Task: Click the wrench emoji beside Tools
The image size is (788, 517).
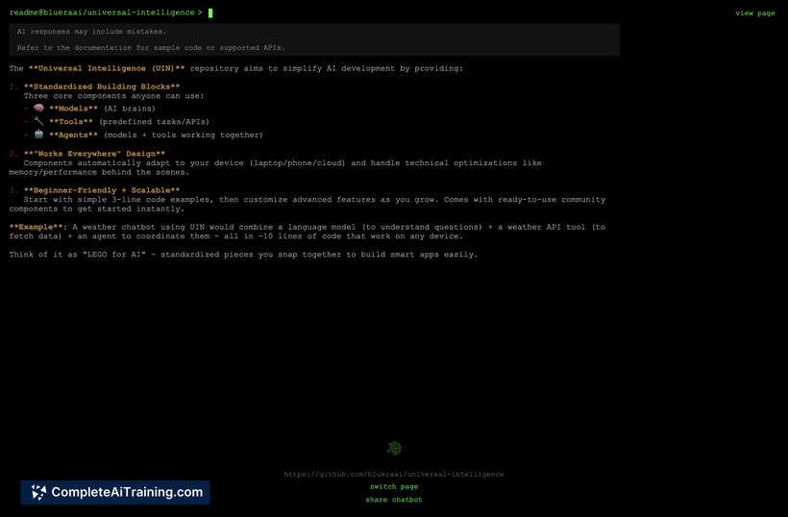Action: (38, 121)
